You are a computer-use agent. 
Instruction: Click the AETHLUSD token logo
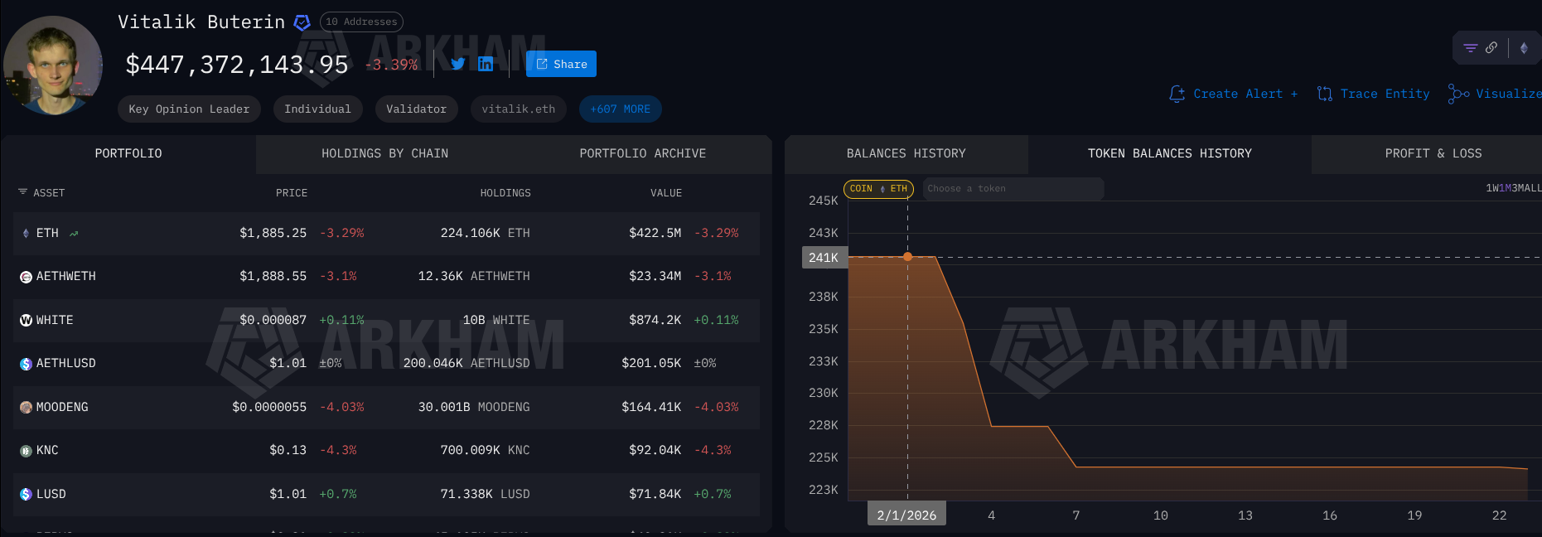(x=26, y=364)
